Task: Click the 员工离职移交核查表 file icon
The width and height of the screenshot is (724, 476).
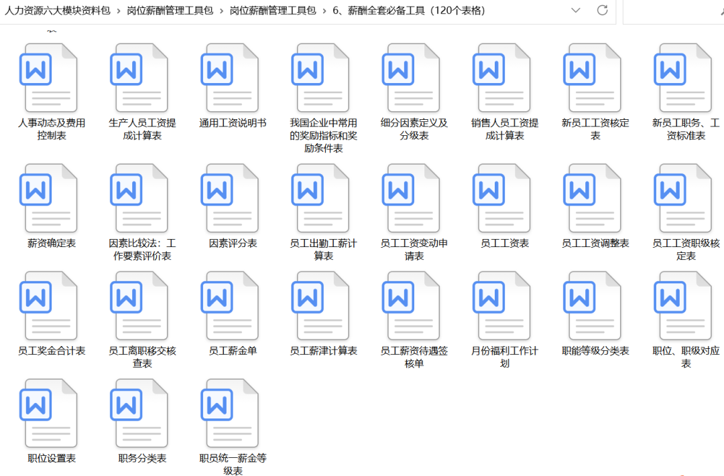Action: tap(139, 305)
